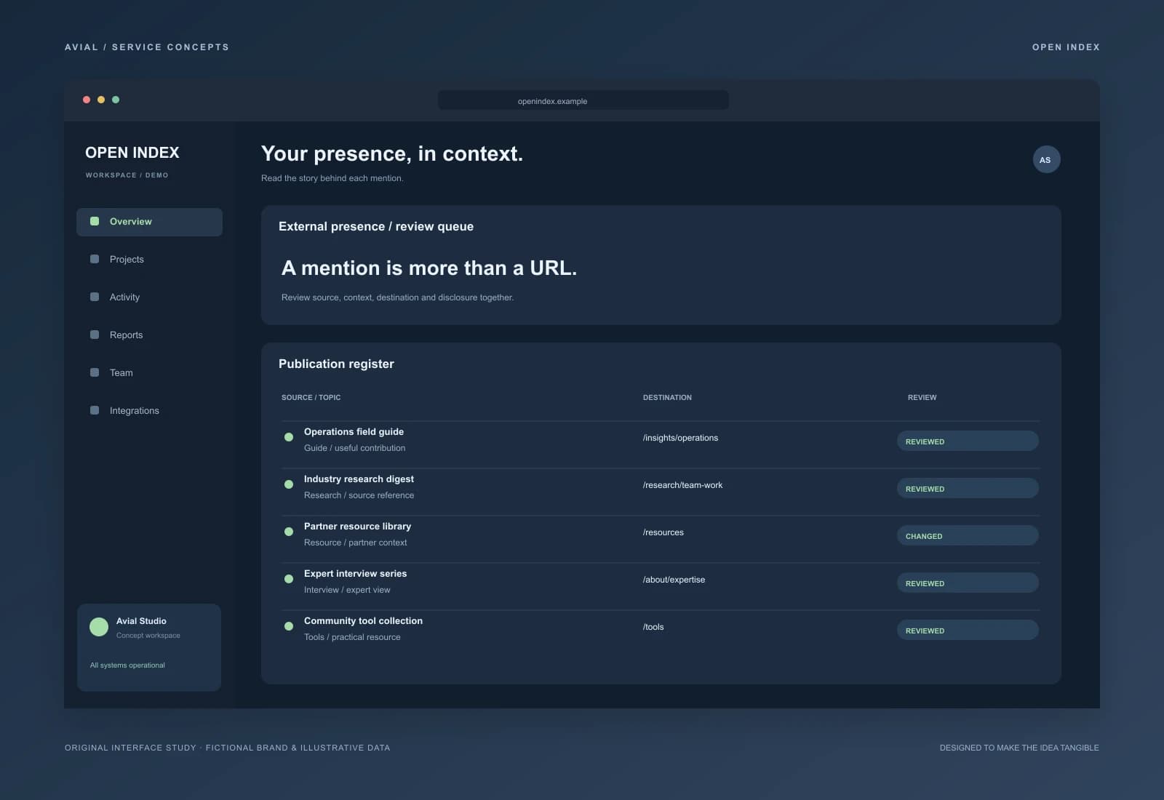Screen dimensions: 1164x800
Task: Click REVIEWED badge for Expert interview series
Action: point(968,583)
